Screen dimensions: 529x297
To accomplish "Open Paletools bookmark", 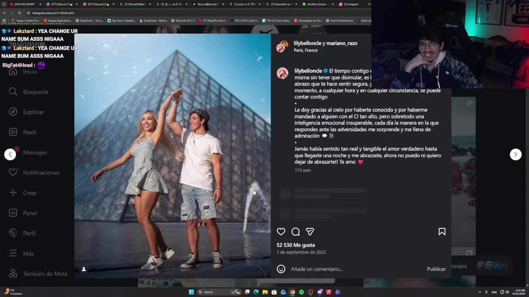I will point(183,20).
